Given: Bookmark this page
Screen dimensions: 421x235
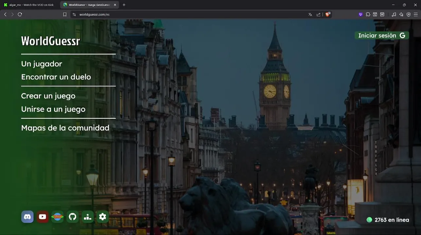Looking at the screenshot, I should click(x=65, y=14).
